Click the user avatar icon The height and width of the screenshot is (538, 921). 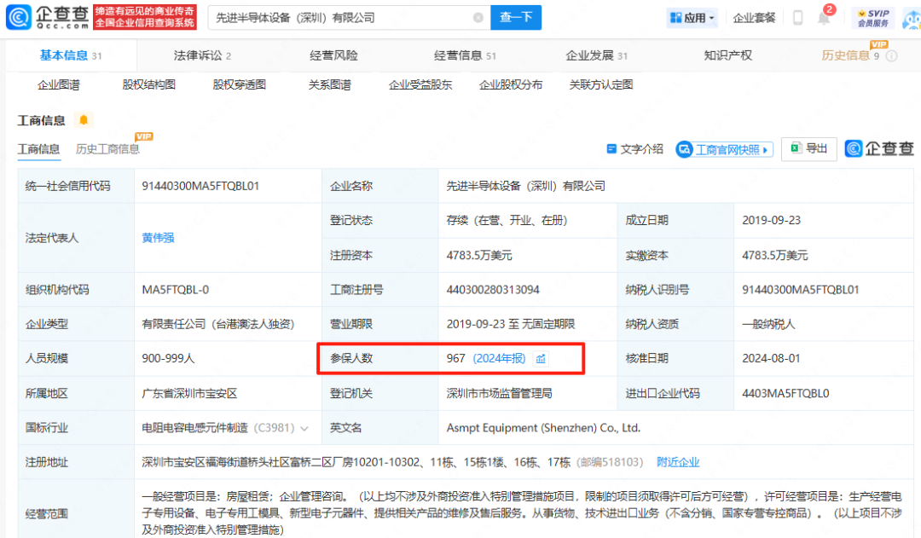point(912,19)
